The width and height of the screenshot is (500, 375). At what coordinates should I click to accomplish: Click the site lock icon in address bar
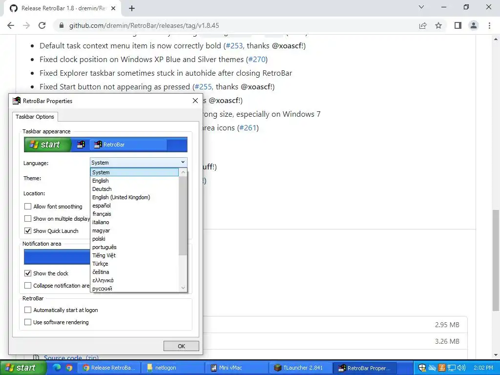[62, 25]
